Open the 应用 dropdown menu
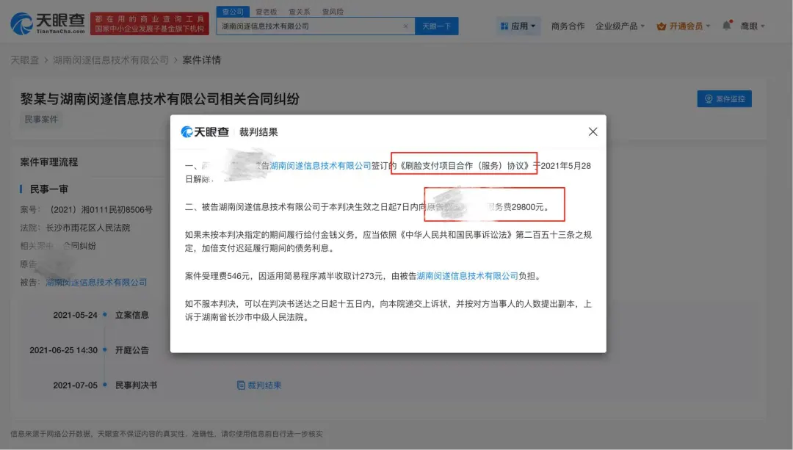 (x=518, y=26)
